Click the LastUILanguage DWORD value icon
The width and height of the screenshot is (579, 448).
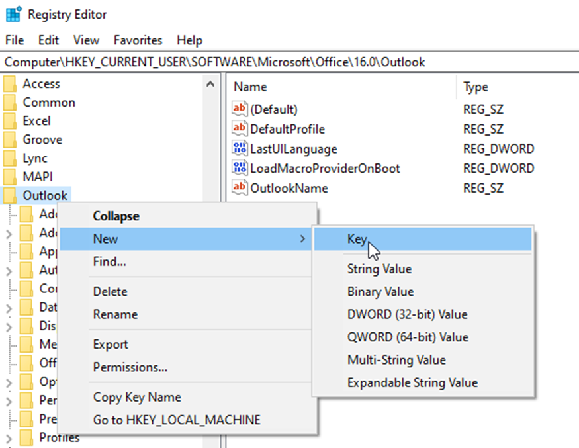pos(240,148)
